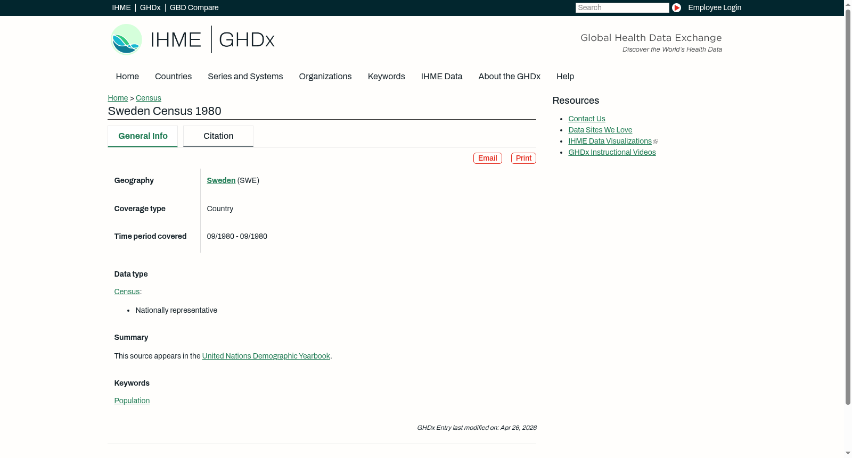Open Series and Systems menu

(245, 77)
